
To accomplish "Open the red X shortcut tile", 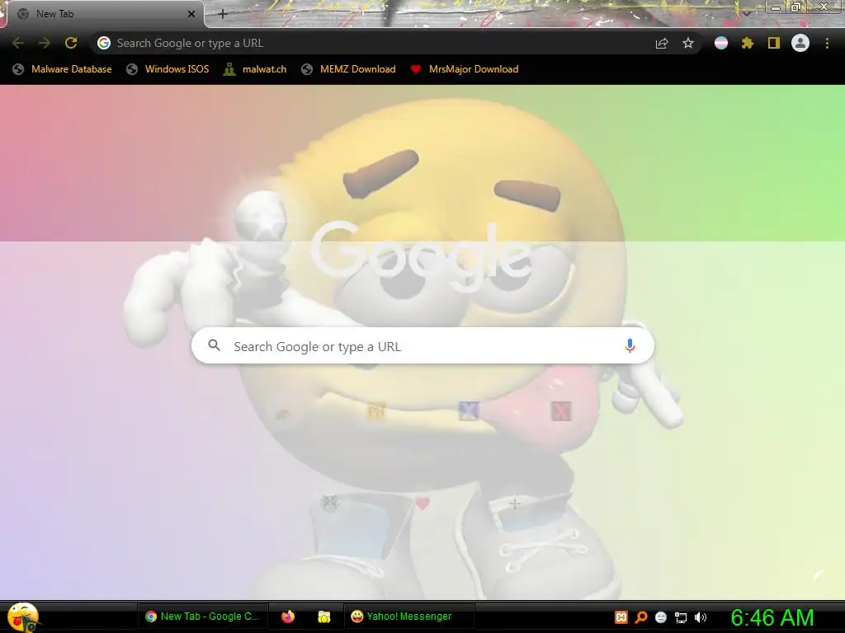I will 561,411.
